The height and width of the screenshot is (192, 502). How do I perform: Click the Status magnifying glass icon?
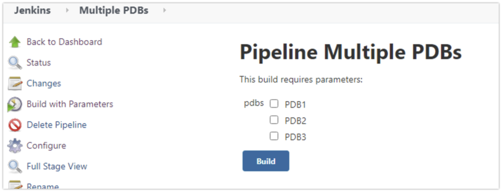pos(15,63)
